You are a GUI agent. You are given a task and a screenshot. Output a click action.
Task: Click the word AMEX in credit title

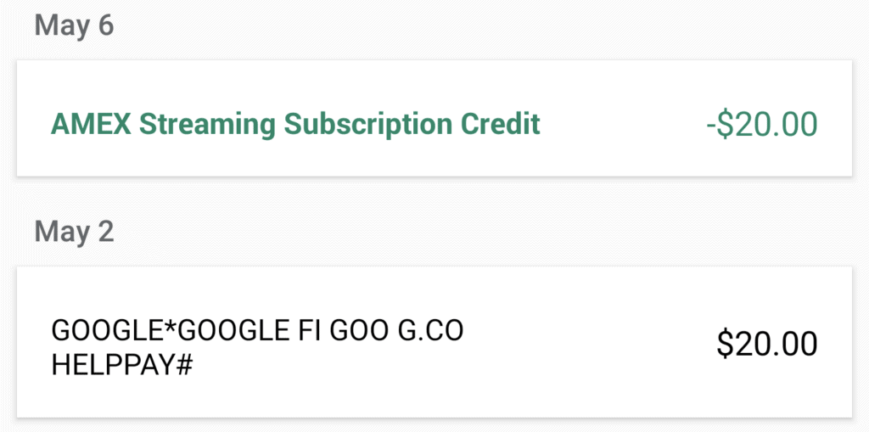91,124
